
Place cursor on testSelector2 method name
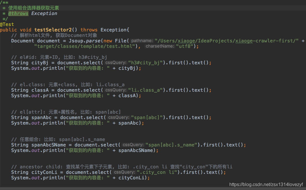[x=53, y=30]
